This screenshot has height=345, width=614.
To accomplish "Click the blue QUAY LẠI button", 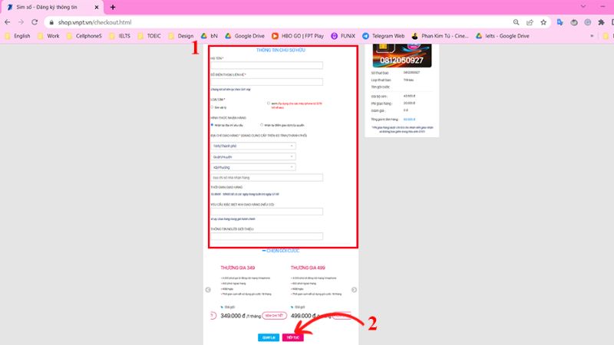I will pyautogui.click(x=269, y=337).
